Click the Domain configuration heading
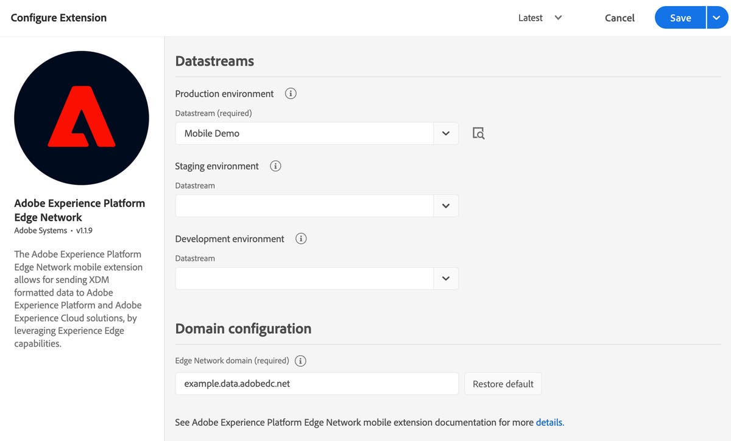 (x=243, y=328)
